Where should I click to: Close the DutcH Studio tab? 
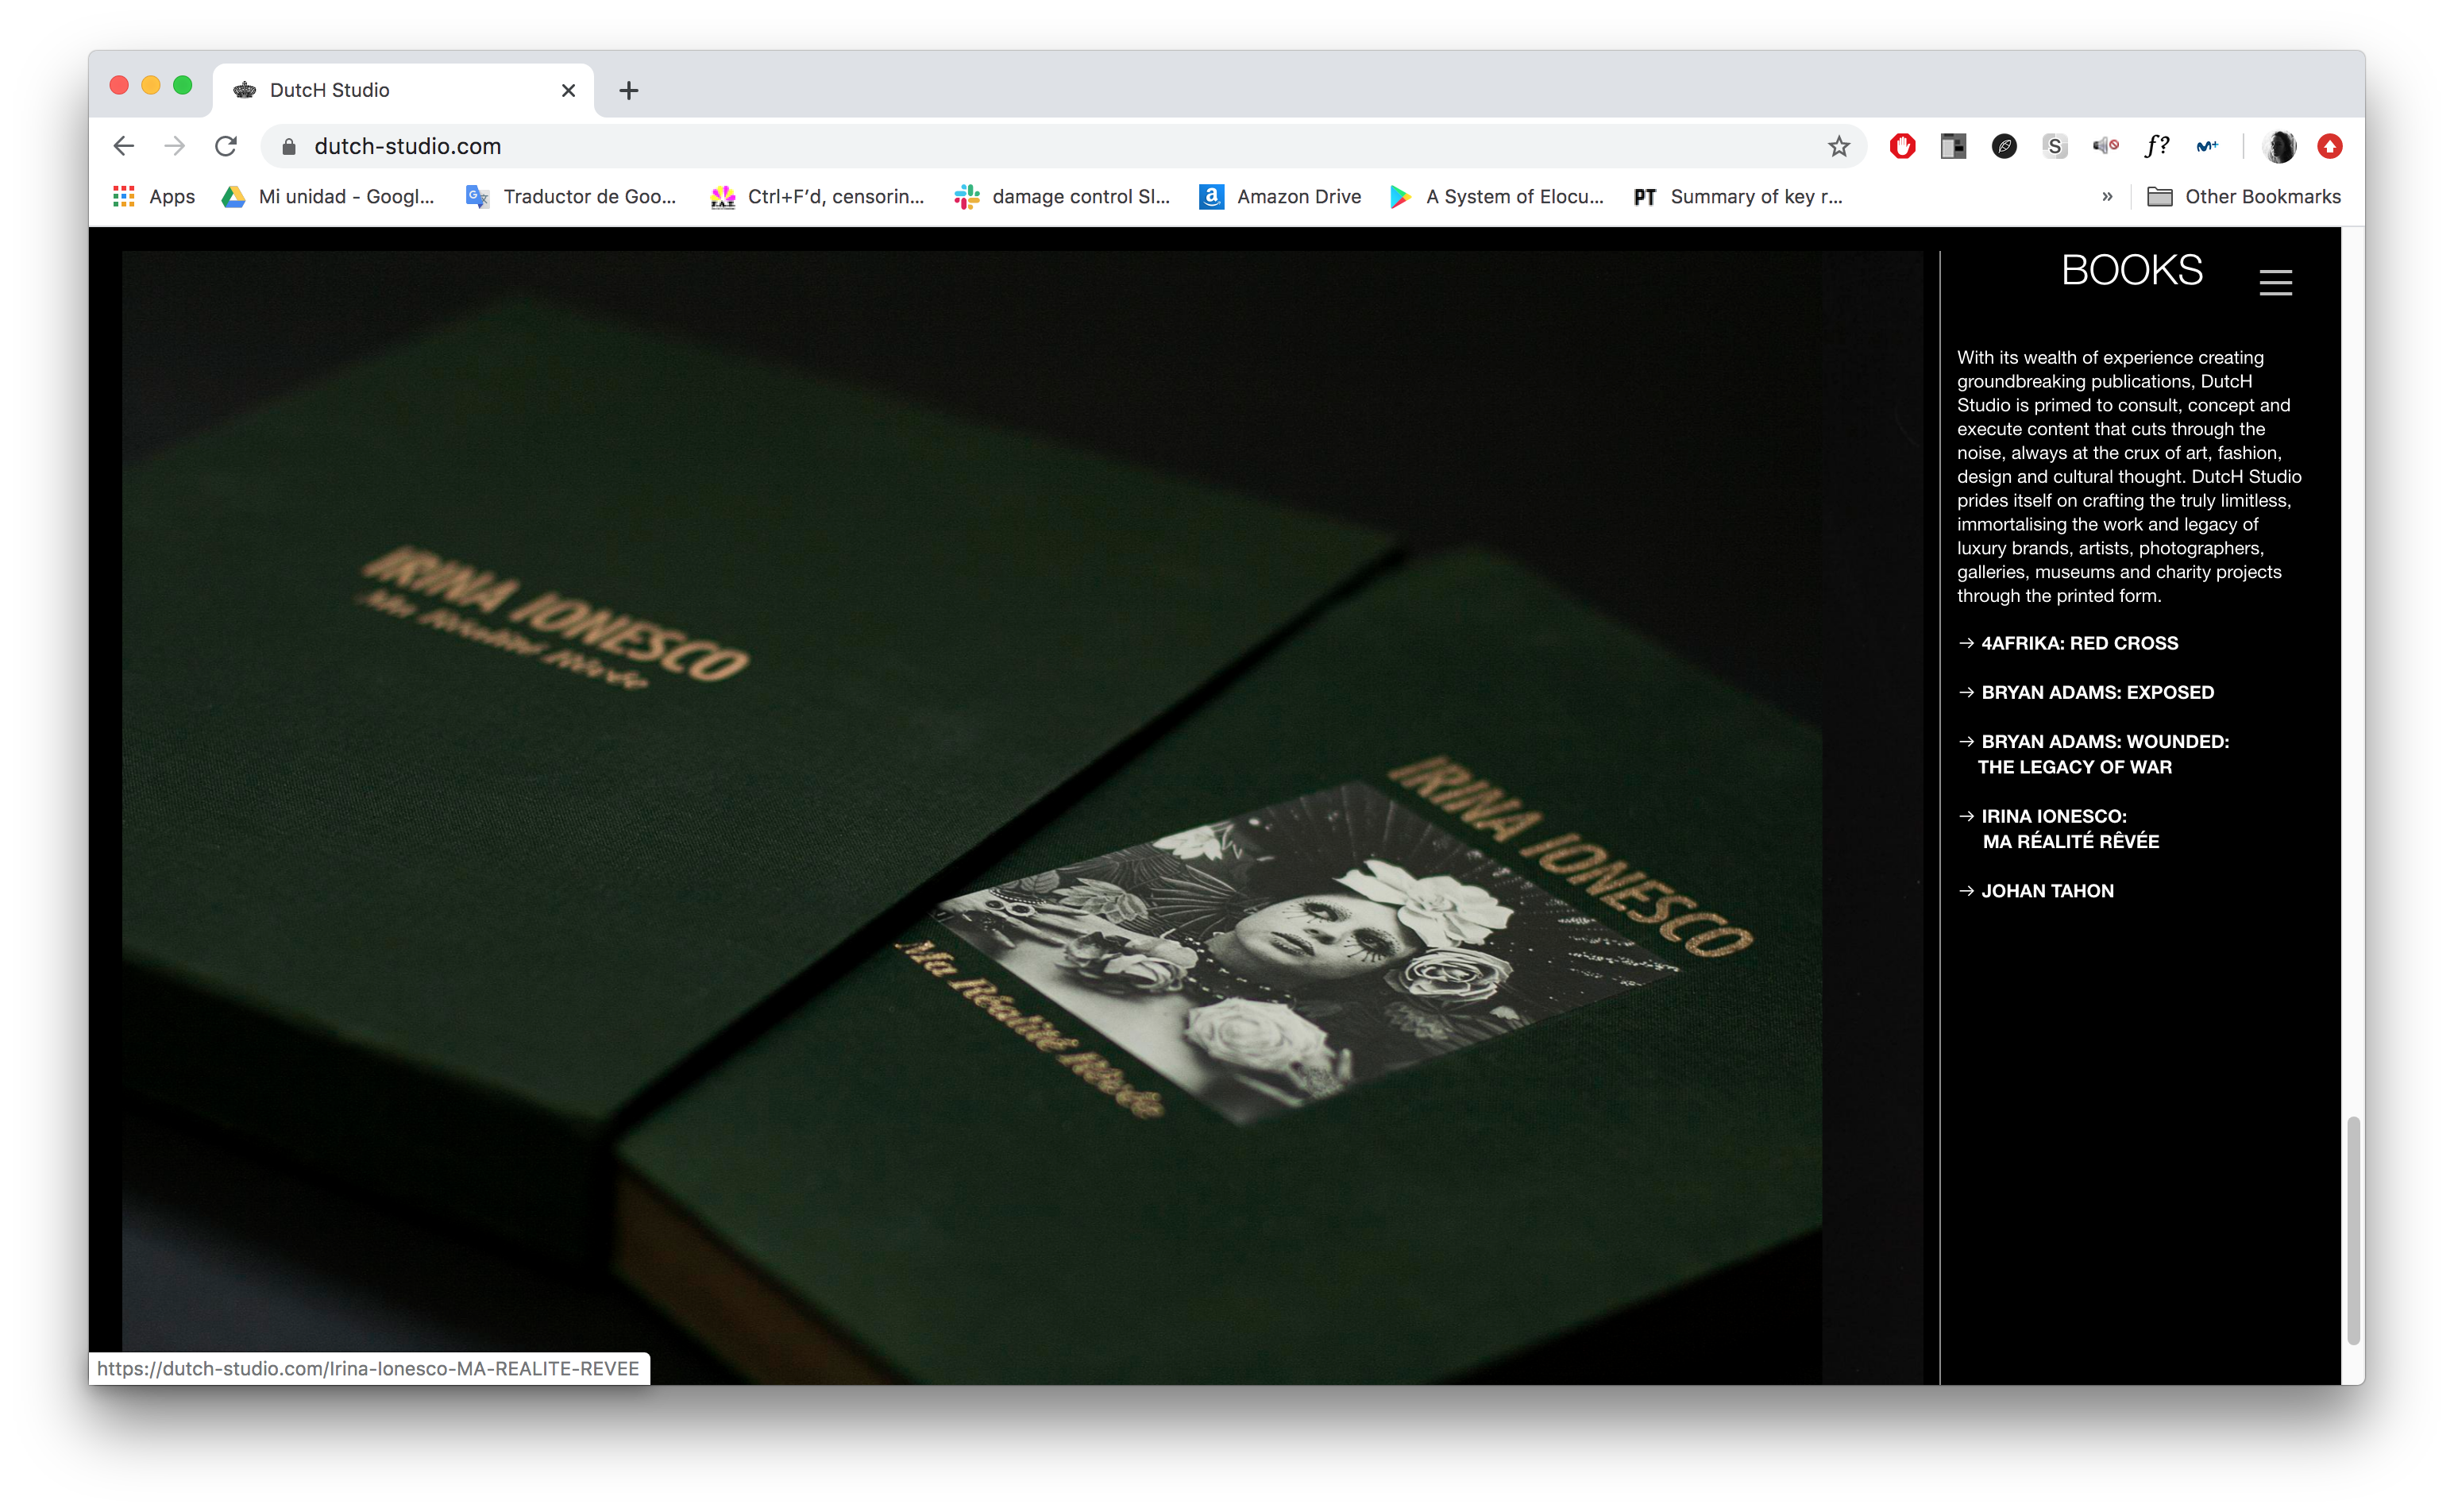click(568, 90)
